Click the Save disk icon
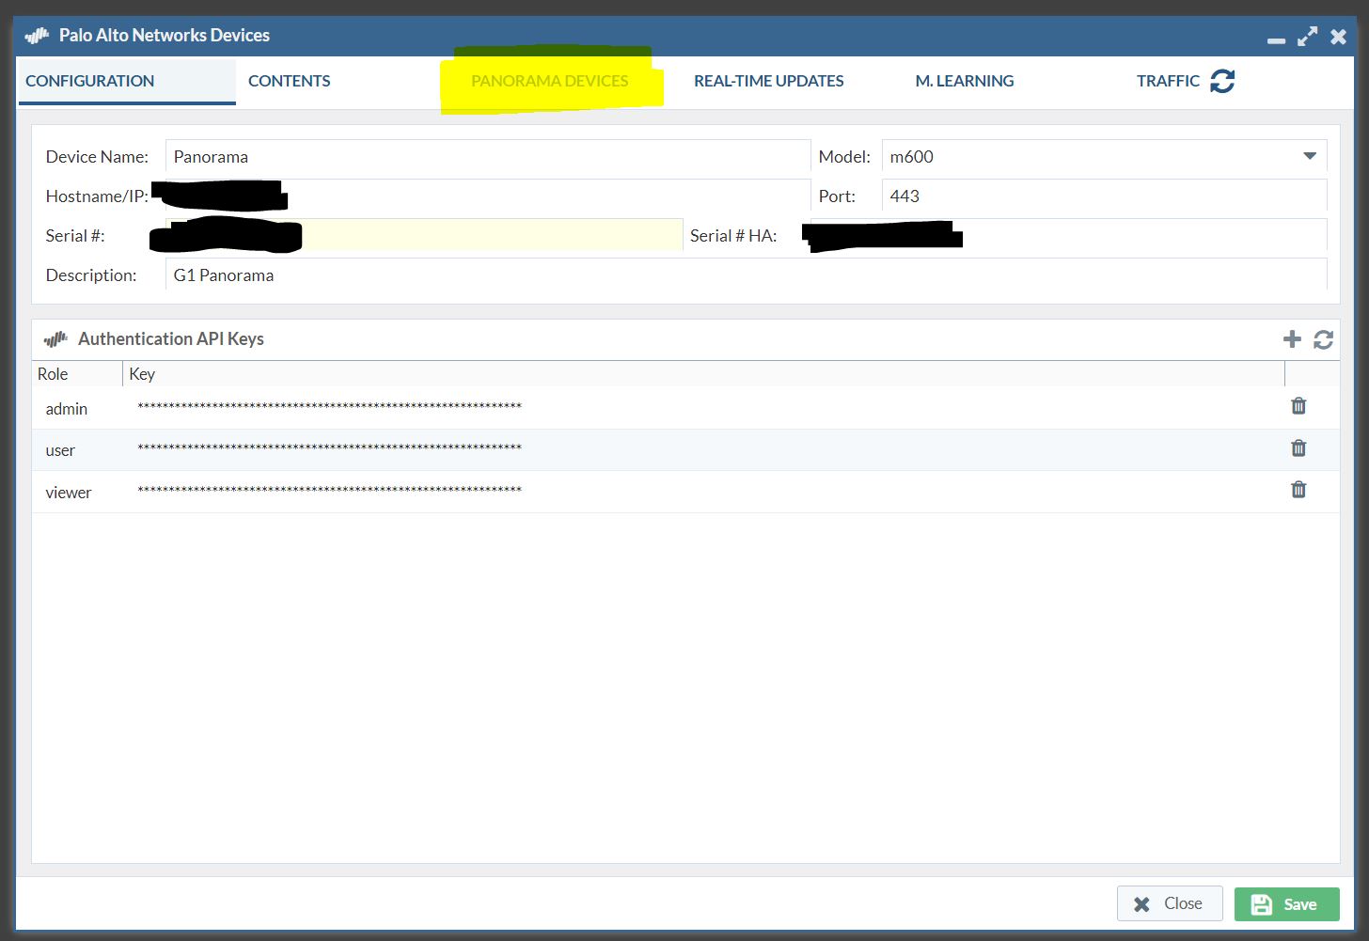Viewport: 1369px width, 941px height. tap(1261, 903)
